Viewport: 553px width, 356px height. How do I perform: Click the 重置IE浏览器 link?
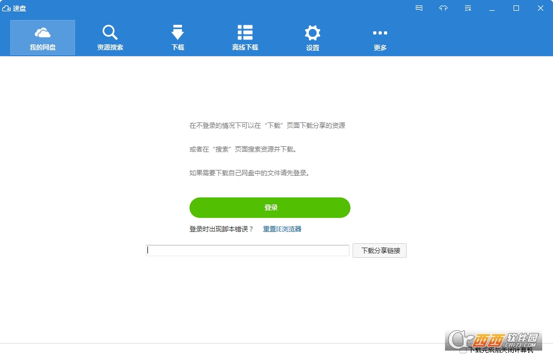point(282,229)
